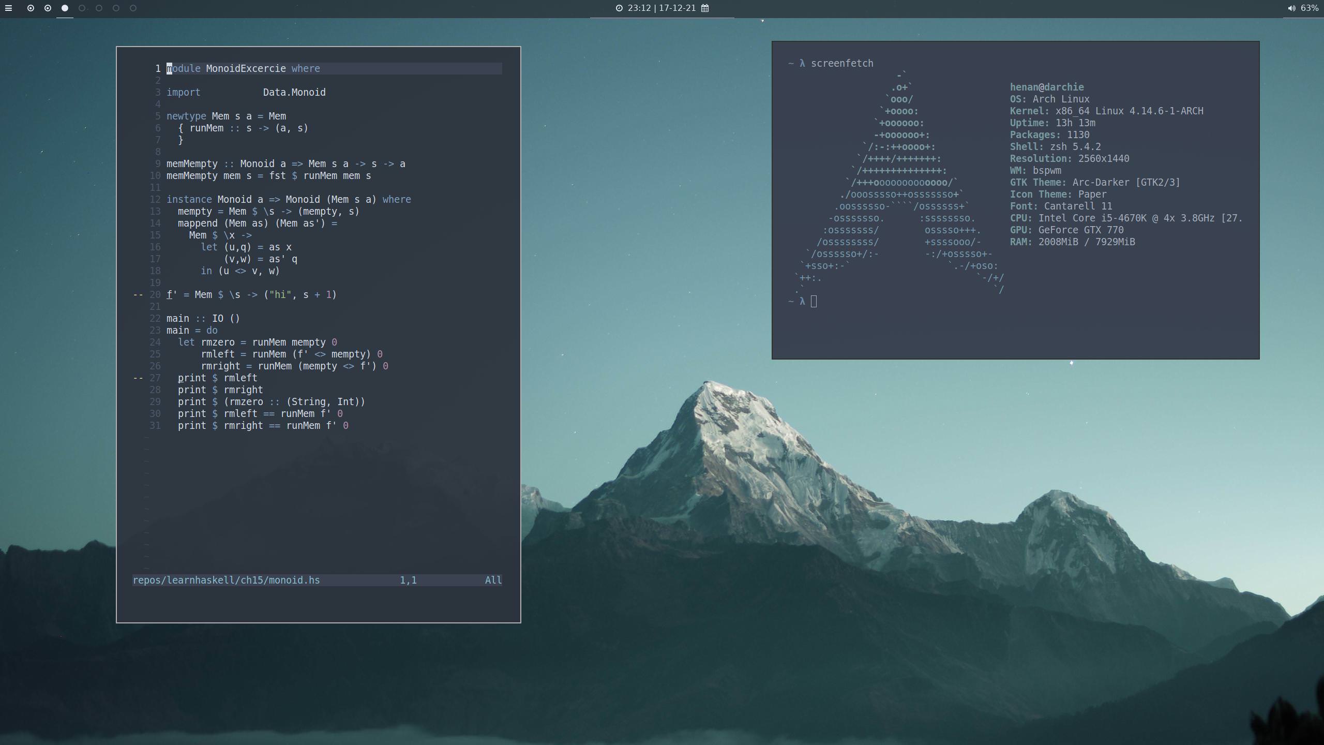Click '{ runMem :: s -> (a, s)' line
The height and width of the screenshot is (745, 1324).
point(243,128)
